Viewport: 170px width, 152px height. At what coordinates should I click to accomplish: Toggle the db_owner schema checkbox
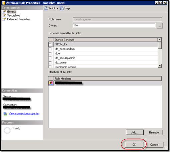point(50,63)
